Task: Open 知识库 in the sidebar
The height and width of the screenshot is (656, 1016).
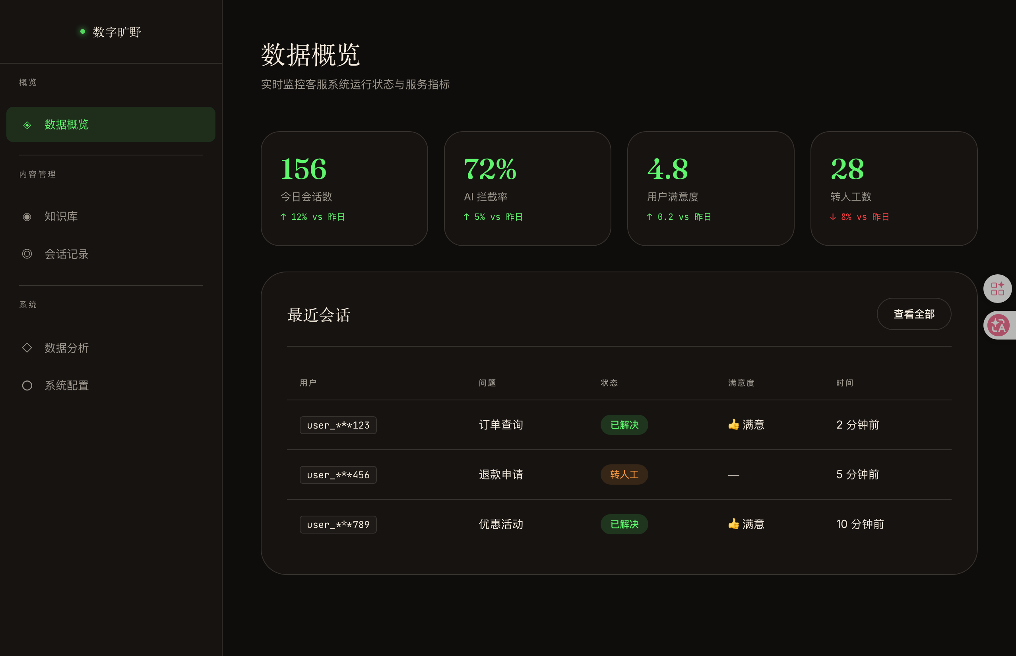Action: coord(111,216)
